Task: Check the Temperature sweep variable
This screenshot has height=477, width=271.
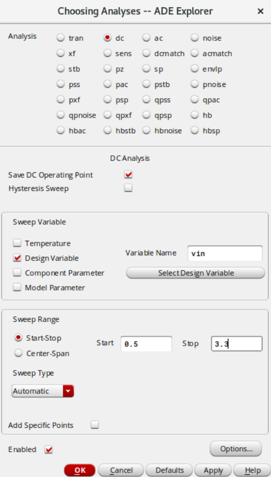Action: point(17,243)
